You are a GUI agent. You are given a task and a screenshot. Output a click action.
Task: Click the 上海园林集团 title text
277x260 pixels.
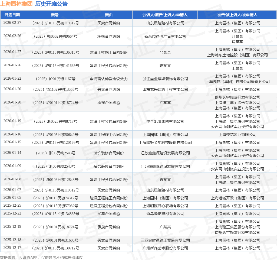[x=16, y=4]
